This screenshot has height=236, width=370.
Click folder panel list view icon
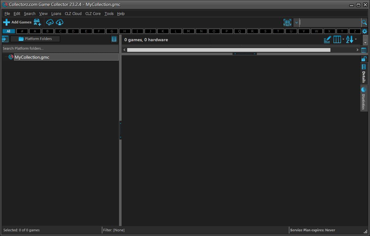(114, 39)
